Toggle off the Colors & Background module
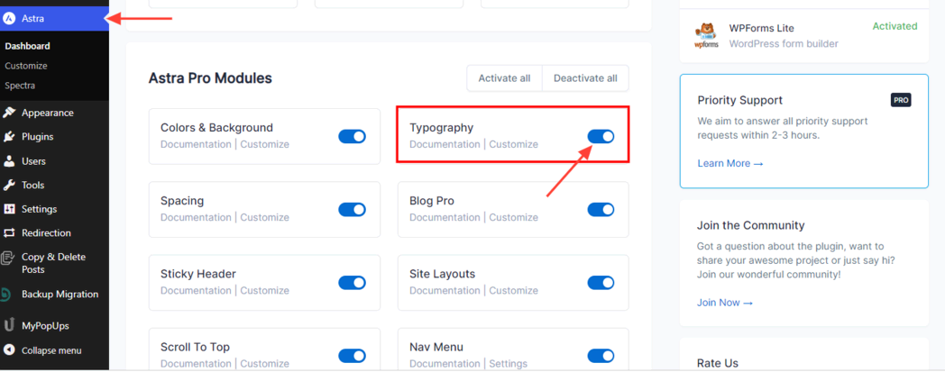Screen dimensions: 945x372 coord(352,136)
